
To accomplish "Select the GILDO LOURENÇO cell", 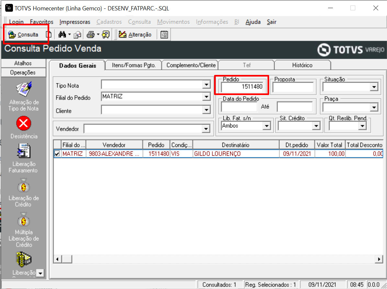I will (x=236, y=154).
